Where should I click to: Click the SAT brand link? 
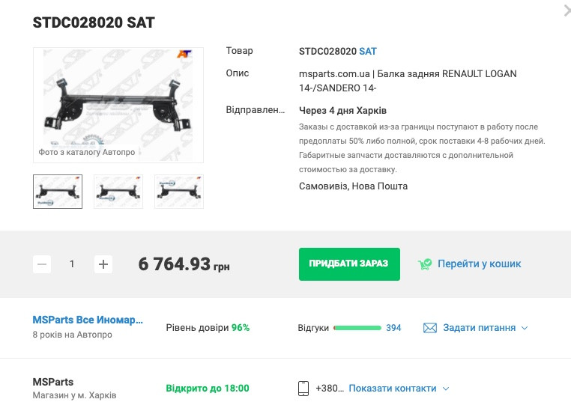[x=368, y=52]
